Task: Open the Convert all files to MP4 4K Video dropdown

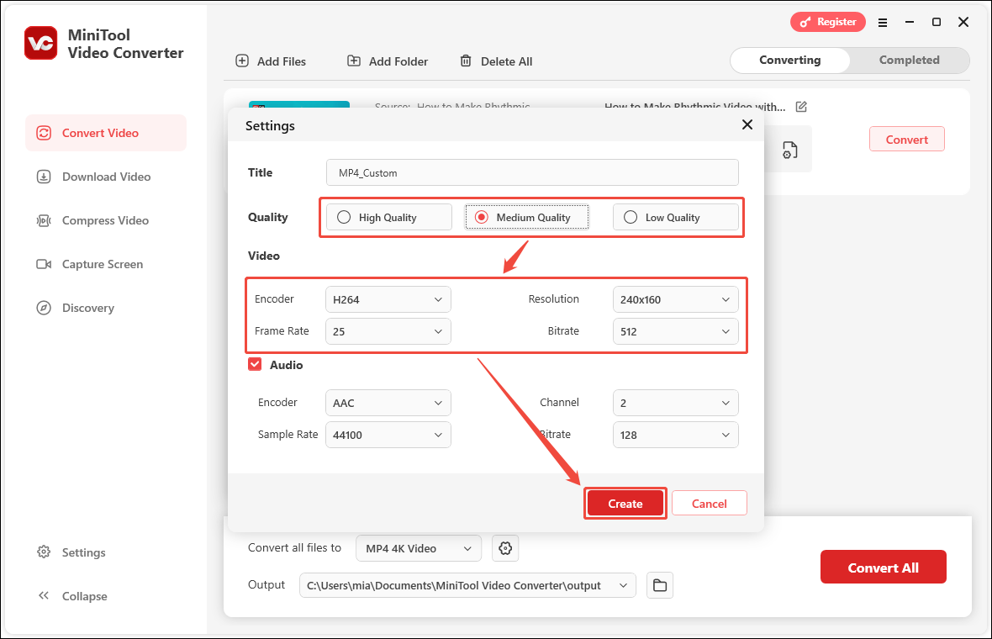Action: click(x=419, y=548)
